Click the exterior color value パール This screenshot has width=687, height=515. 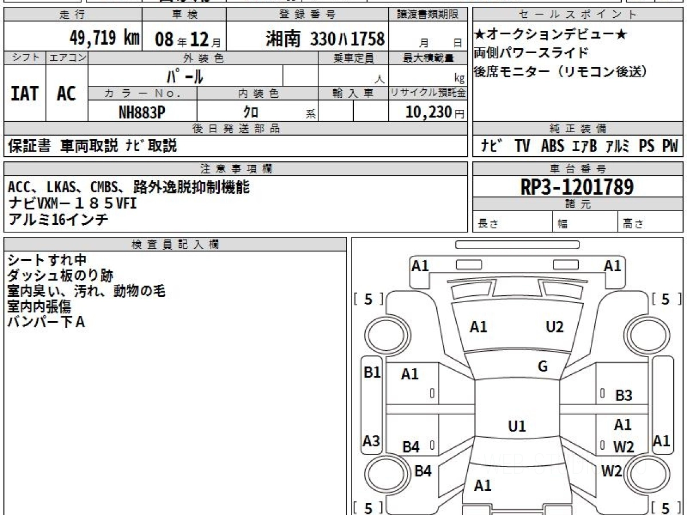click(x=184, y=76)
